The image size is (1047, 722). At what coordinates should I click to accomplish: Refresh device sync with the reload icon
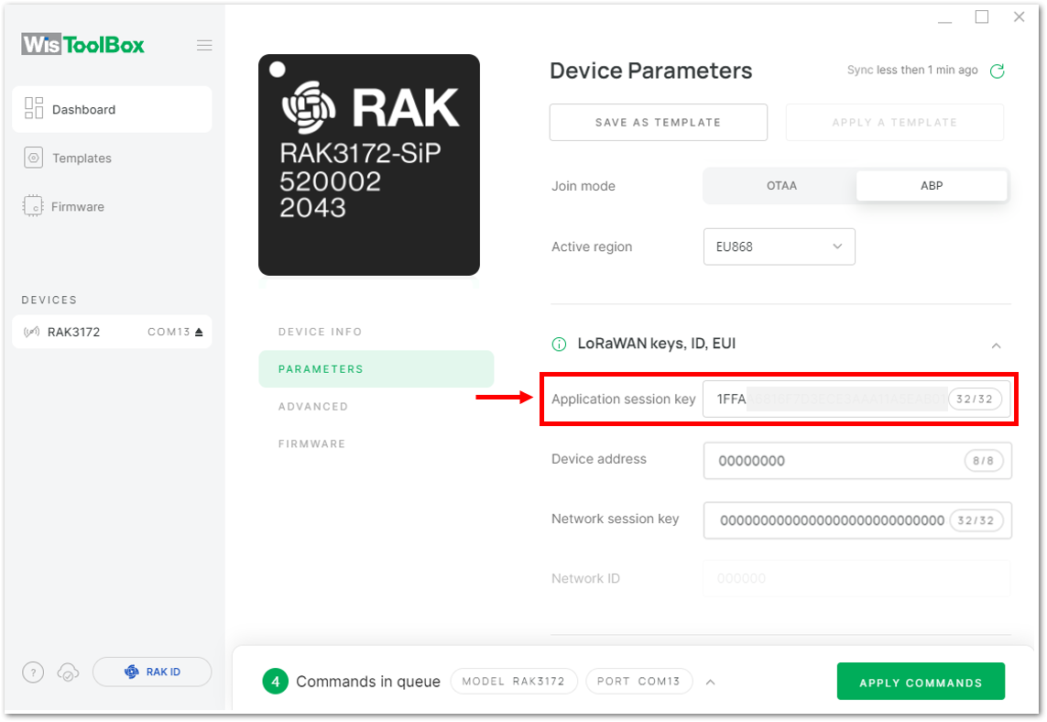(997, 71)
